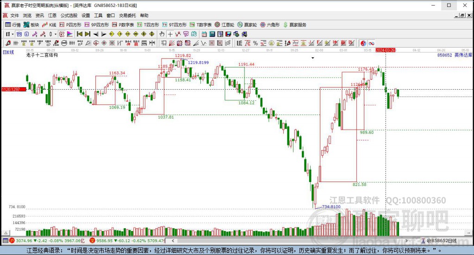Click the 2024-03-26 date marker
474x255 pixels.
coord(386,50)
